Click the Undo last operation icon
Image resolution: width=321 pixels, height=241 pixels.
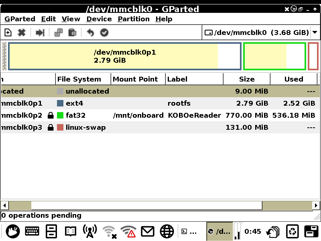click(90, 33)
